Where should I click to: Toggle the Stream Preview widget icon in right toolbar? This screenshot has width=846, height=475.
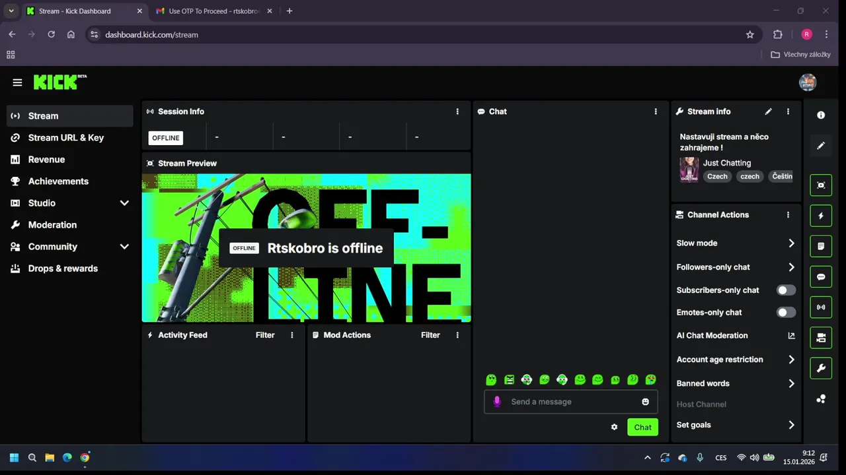pyautogui.click(x=821, y=185)
